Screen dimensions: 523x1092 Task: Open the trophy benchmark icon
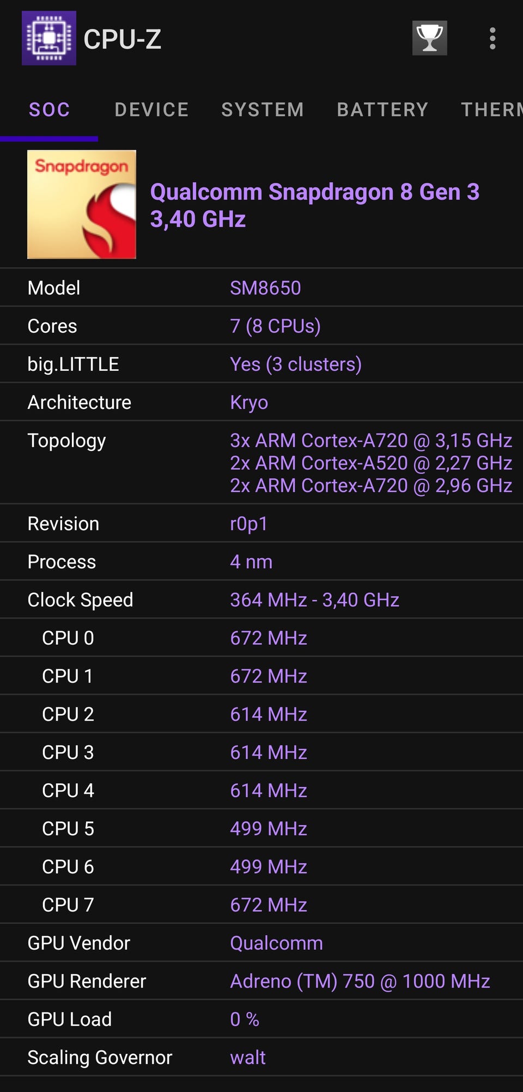[x=429, y=38]
